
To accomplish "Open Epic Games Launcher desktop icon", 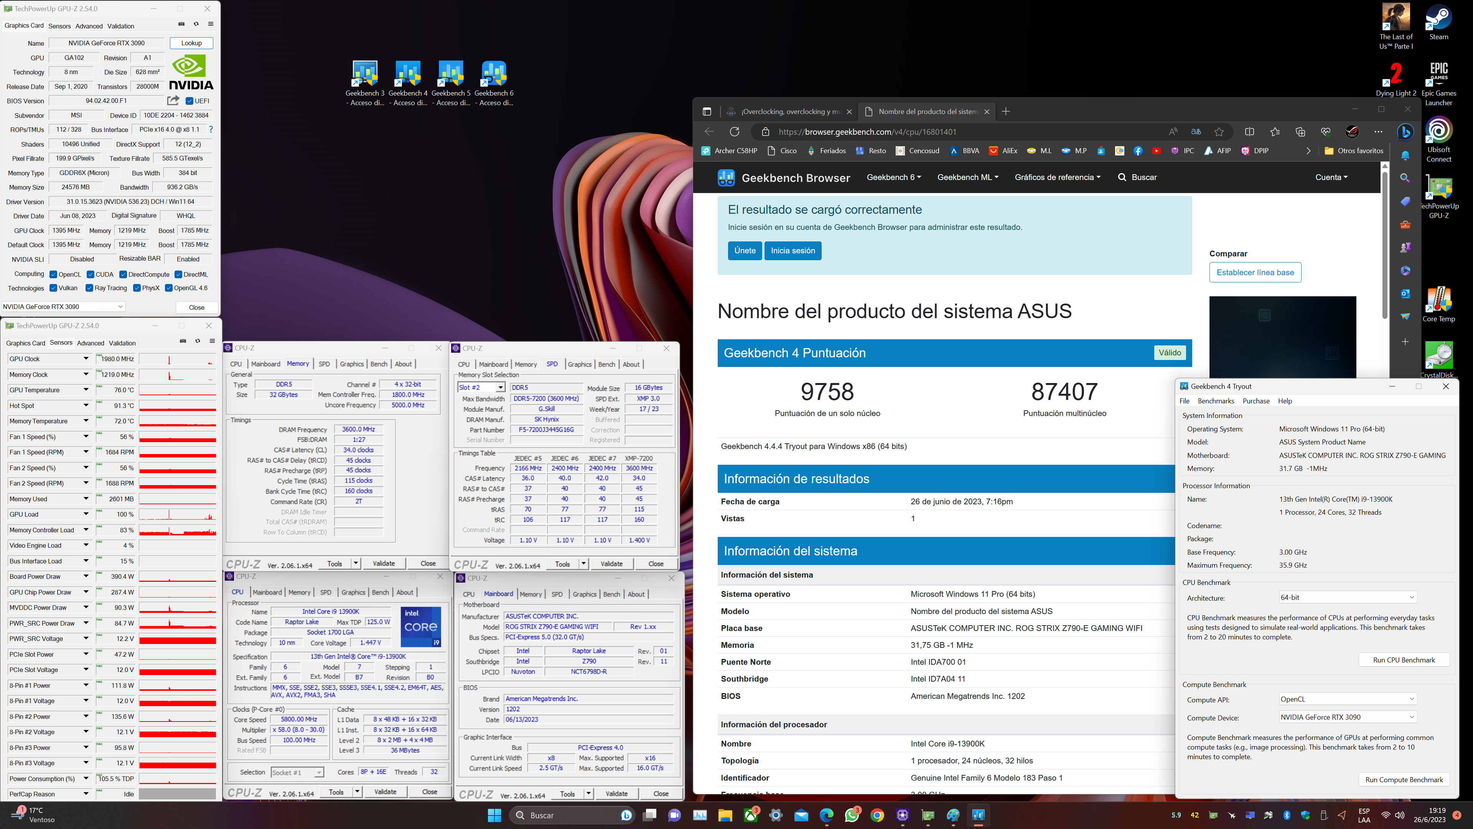I will pyautogui.click(x=1439, y=84).
